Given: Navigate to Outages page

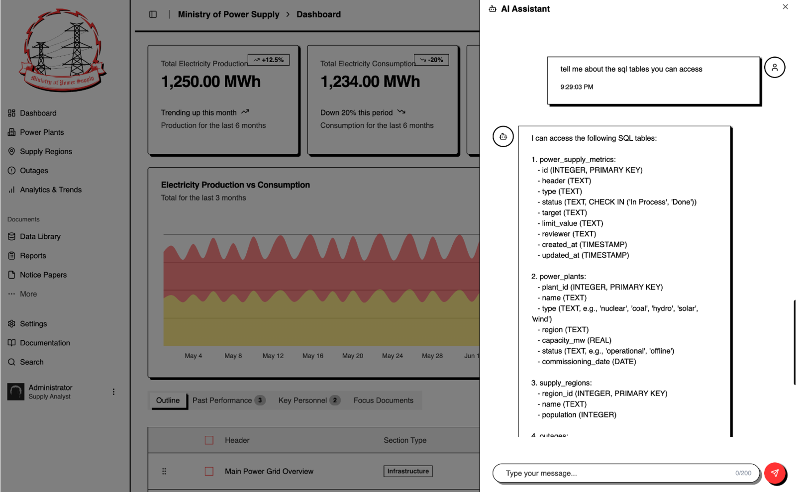Looking at the screenshot, I should pyautogui.click(x=34, y=171).
